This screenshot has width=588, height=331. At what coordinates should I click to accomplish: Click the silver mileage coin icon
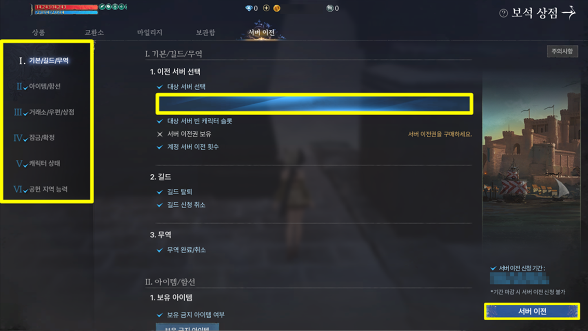coord(329,8)
